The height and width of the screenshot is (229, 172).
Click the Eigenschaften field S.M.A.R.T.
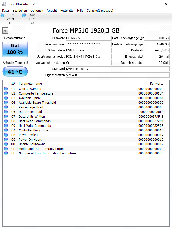click(x=118, y=75)
